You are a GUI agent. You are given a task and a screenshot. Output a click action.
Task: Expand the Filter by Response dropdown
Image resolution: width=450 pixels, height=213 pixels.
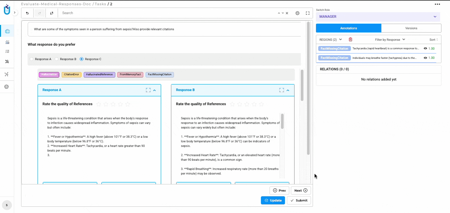pos(390,40)
